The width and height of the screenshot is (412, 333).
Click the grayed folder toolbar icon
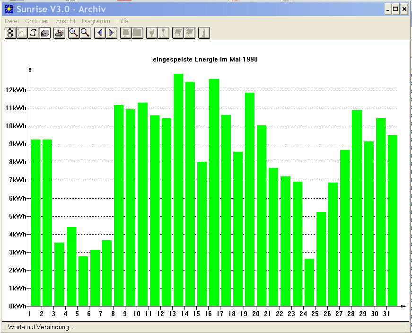coord(138,33)
